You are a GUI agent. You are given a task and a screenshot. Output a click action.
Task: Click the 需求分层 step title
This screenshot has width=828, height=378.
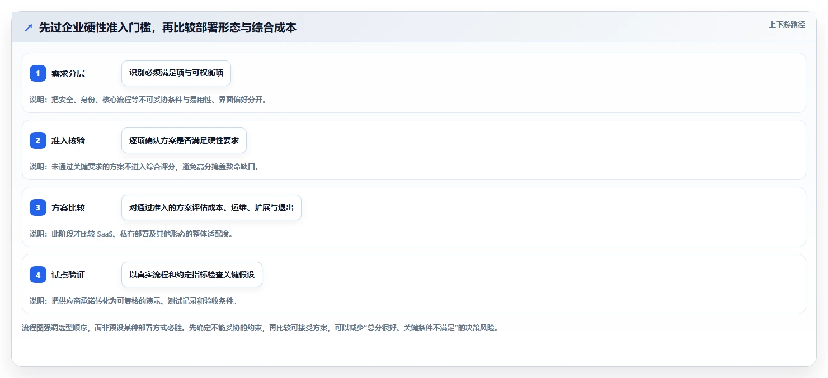coord(68,73)
